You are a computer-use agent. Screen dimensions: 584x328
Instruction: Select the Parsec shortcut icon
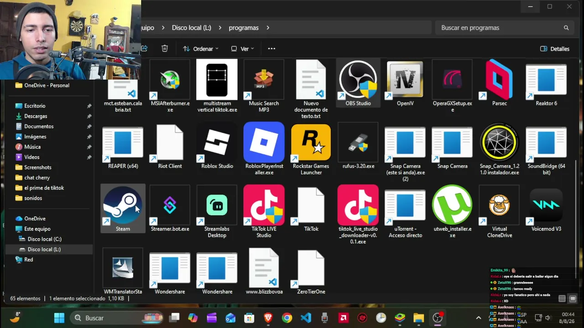[x=499, y=80]
